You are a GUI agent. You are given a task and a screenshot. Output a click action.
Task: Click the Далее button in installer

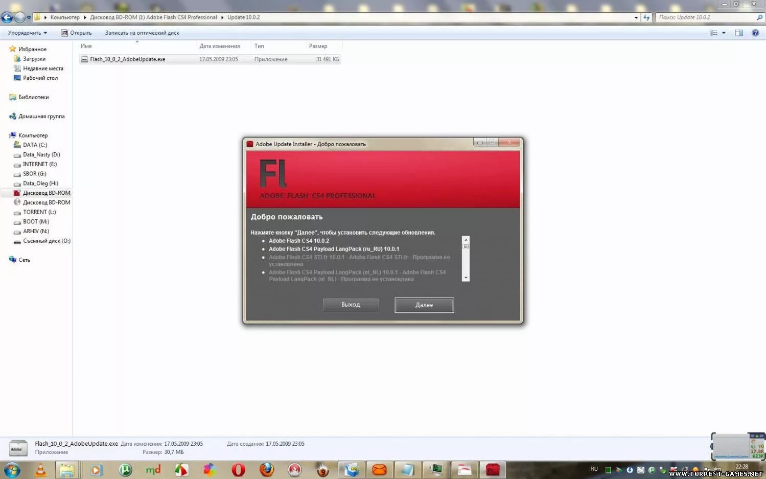click(x=424, y=305)
